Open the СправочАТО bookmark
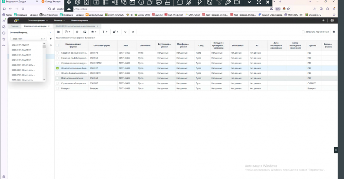Screen dimensions: 344x179 pos(313,15)
